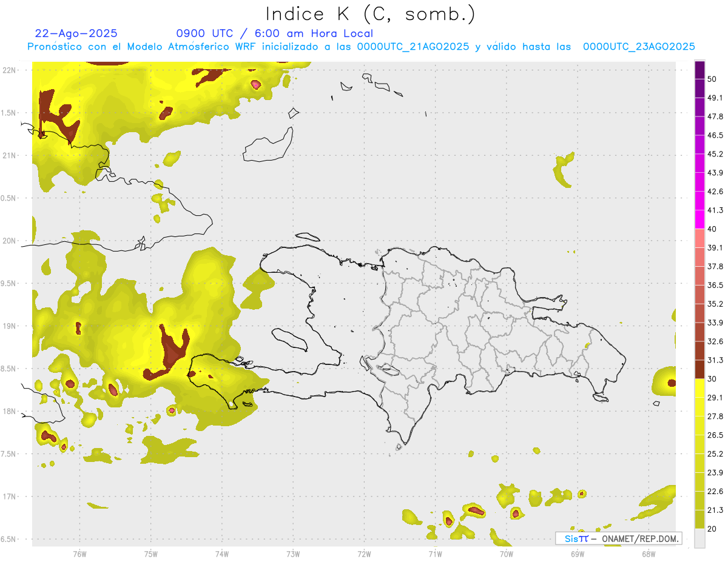Click the yellow swatch between 25.2 and 26.5
This screenshot has width=728, height=562.
(700, 444)
